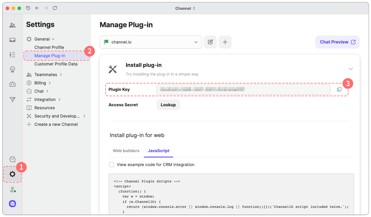
Task: Open the team chat list icon
Action: [x=12, y=55]
